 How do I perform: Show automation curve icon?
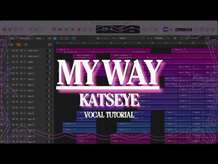tap(61, 38)
